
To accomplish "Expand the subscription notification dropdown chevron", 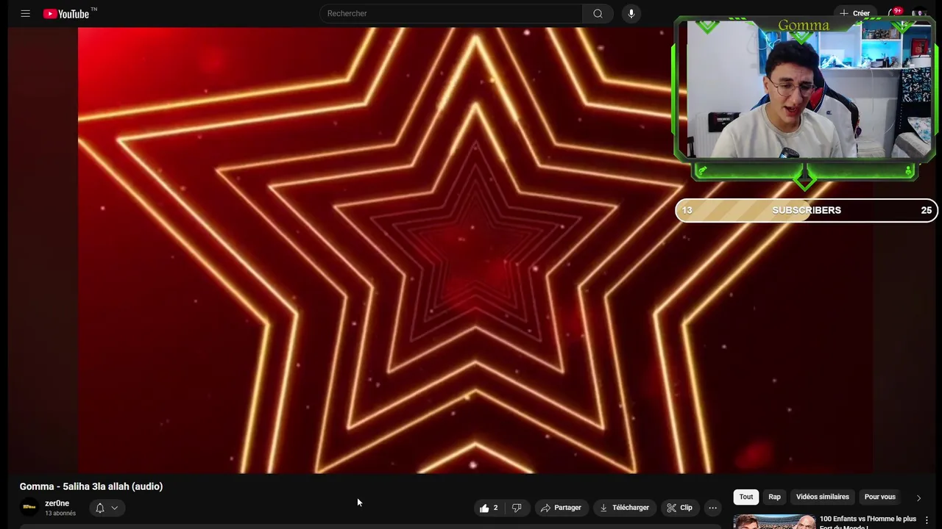I will 114,508.
